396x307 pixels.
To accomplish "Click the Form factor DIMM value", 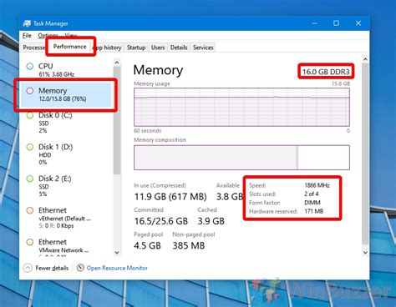I will click(312, 203).
